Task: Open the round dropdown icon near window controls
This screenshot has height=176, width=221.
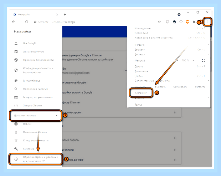Action: click(179, 15)
